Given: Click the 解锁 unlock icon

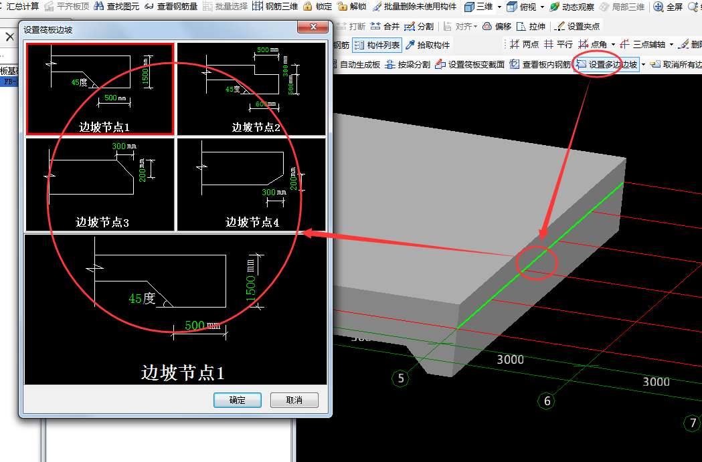Looking at the screenshot, I should click(342, 6).
